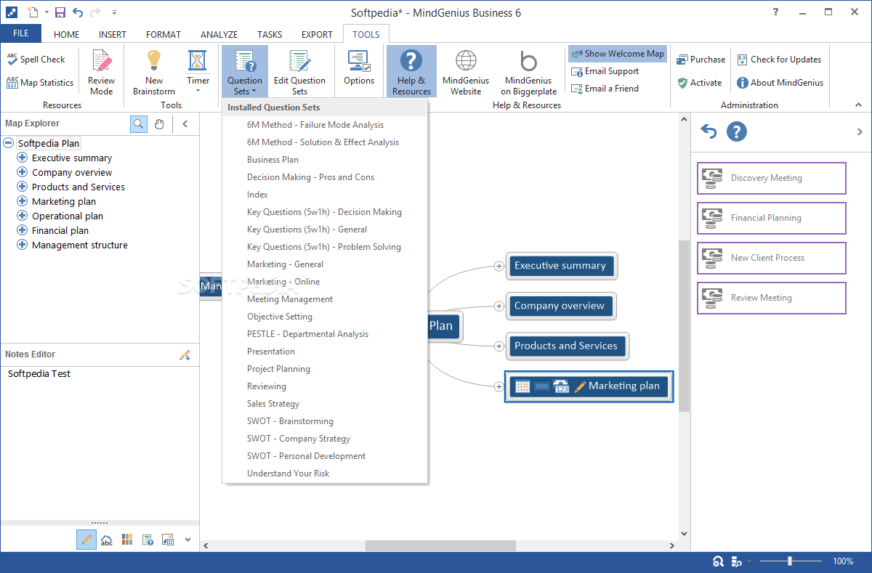Open the FILE tab
The image size is (872, 573).
point(21,33)
